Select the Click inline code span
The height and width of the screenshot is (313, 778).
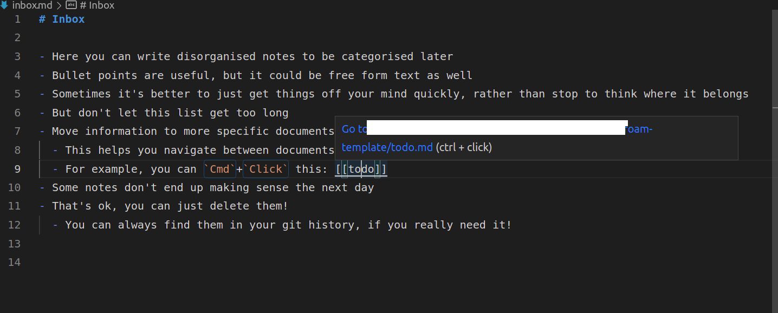pyautogui.click(x=265, y=169)
